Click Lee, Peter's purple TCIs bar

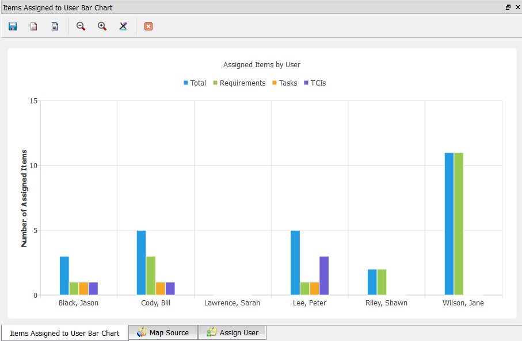coord(324,276)
